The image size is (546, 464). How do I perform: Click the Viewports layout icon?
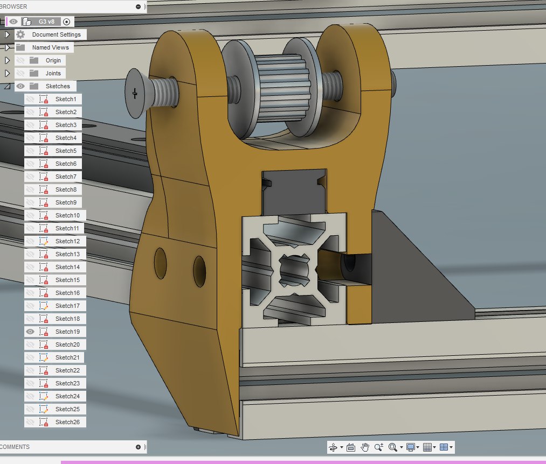click(x=444, y=447)
